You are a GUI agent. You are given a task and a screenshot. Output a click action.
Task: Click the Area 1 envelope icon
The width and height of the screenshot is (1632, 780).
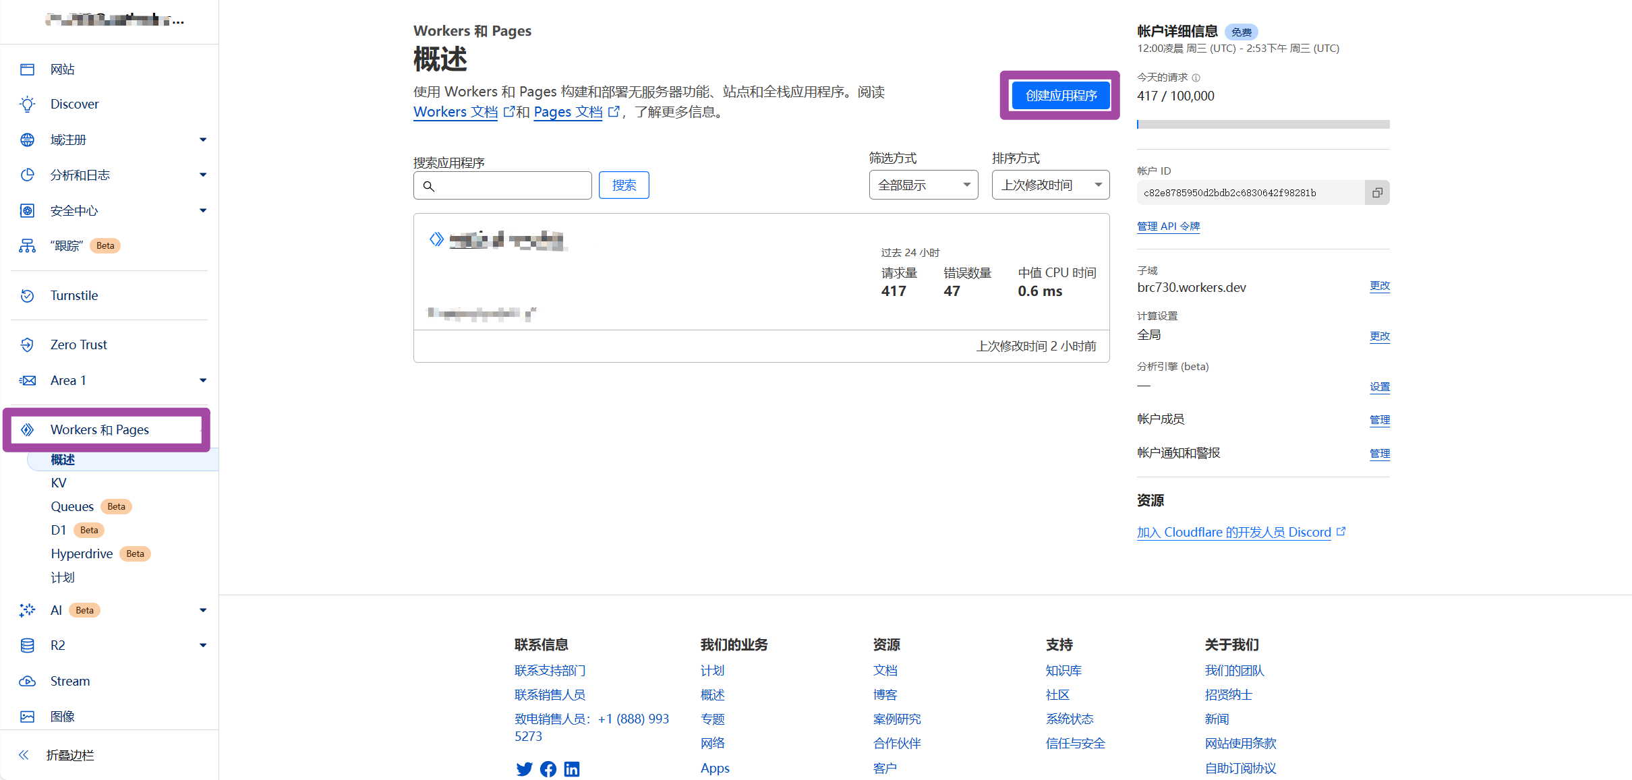coord(27,380)
